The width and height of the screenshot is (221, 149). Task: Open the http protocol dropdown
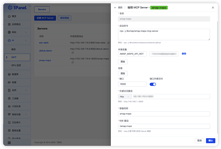(x=125, y=97)
